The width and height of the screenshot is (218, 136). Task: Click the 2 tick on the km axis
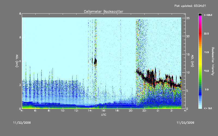pos(20,85)
